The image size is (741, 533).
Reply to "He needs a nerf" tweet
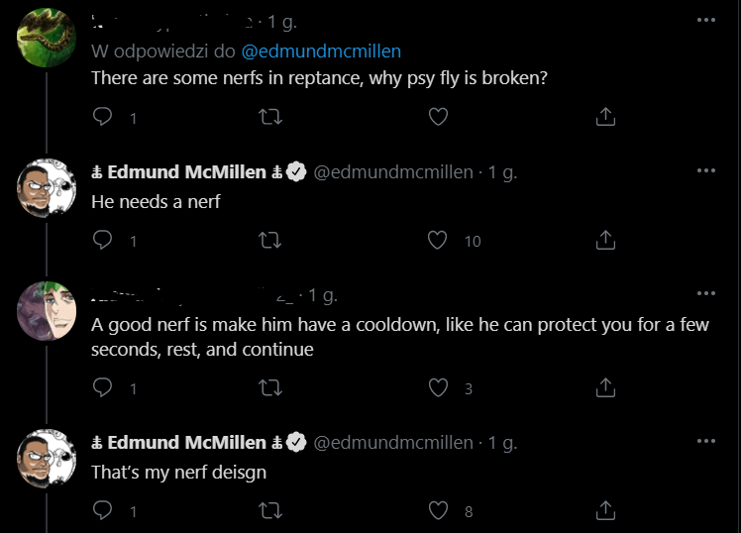point(103,240)
